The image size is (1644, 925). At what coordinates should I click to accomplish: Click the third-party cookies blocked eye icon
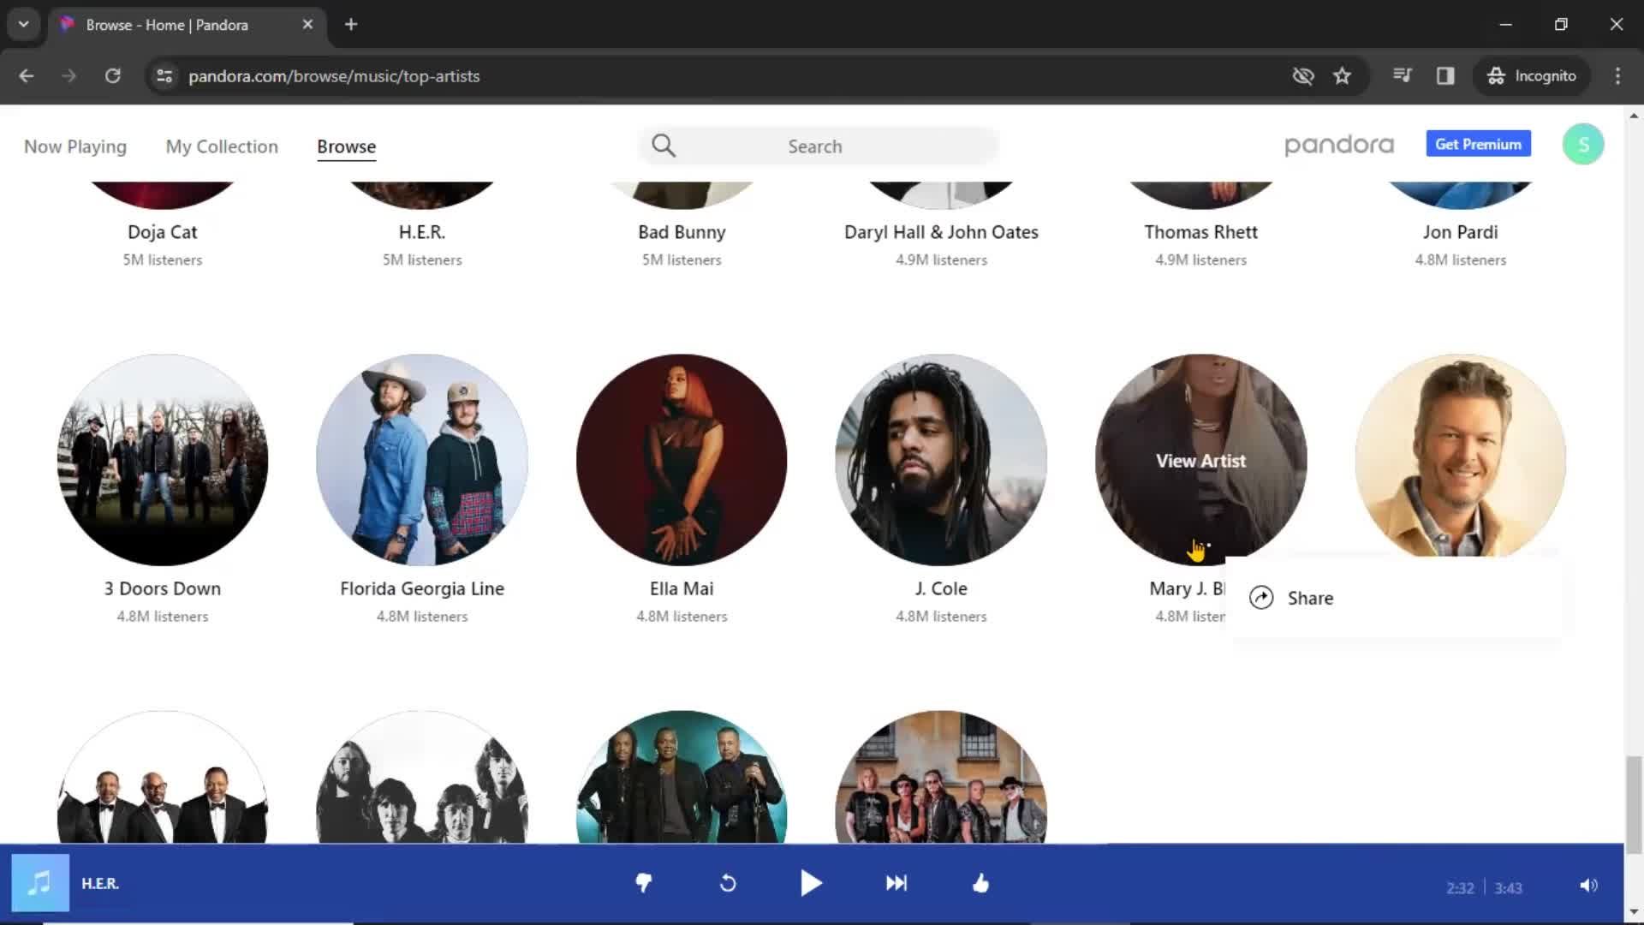pyautogui.click(x=1303, y=75)
